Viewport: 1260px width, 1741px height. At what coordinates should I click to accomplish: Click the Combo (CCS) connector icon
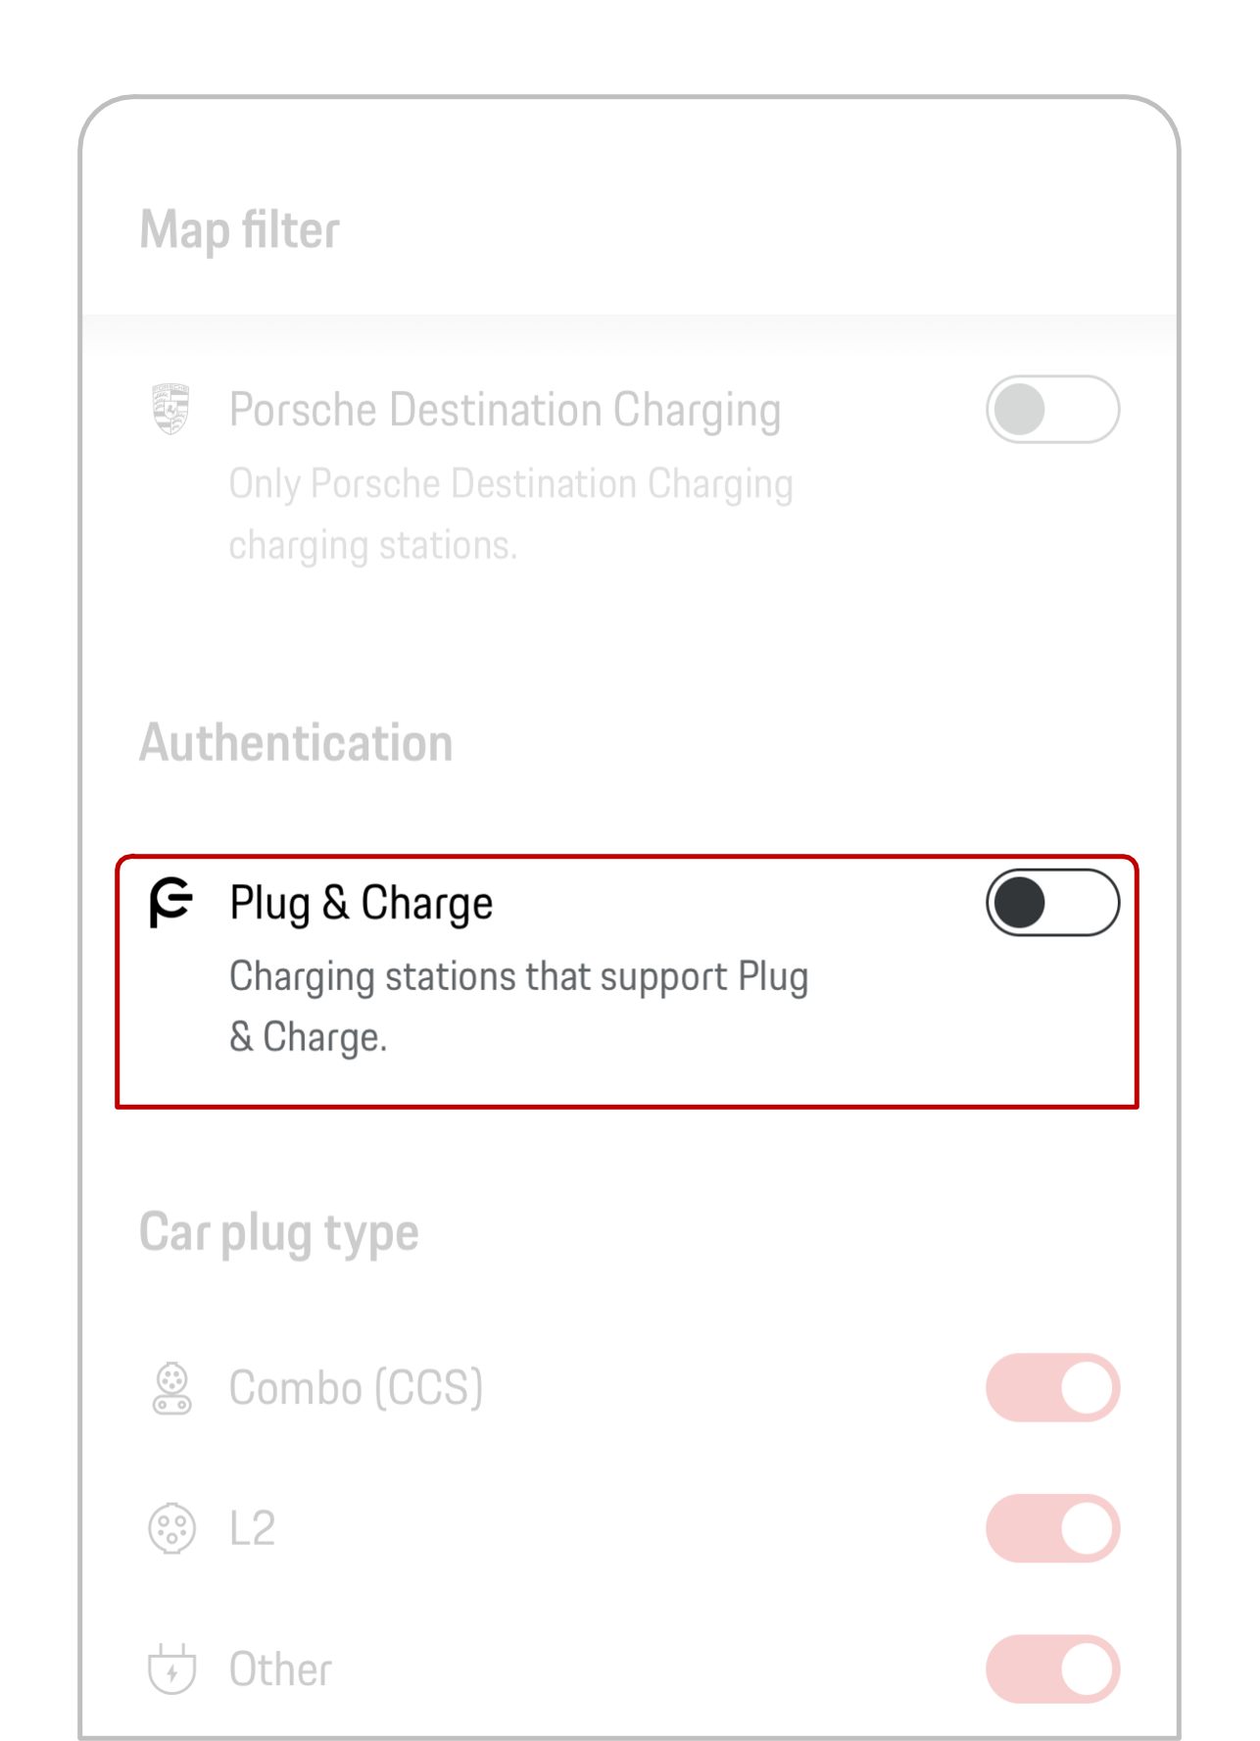[x=172, y=1386]
